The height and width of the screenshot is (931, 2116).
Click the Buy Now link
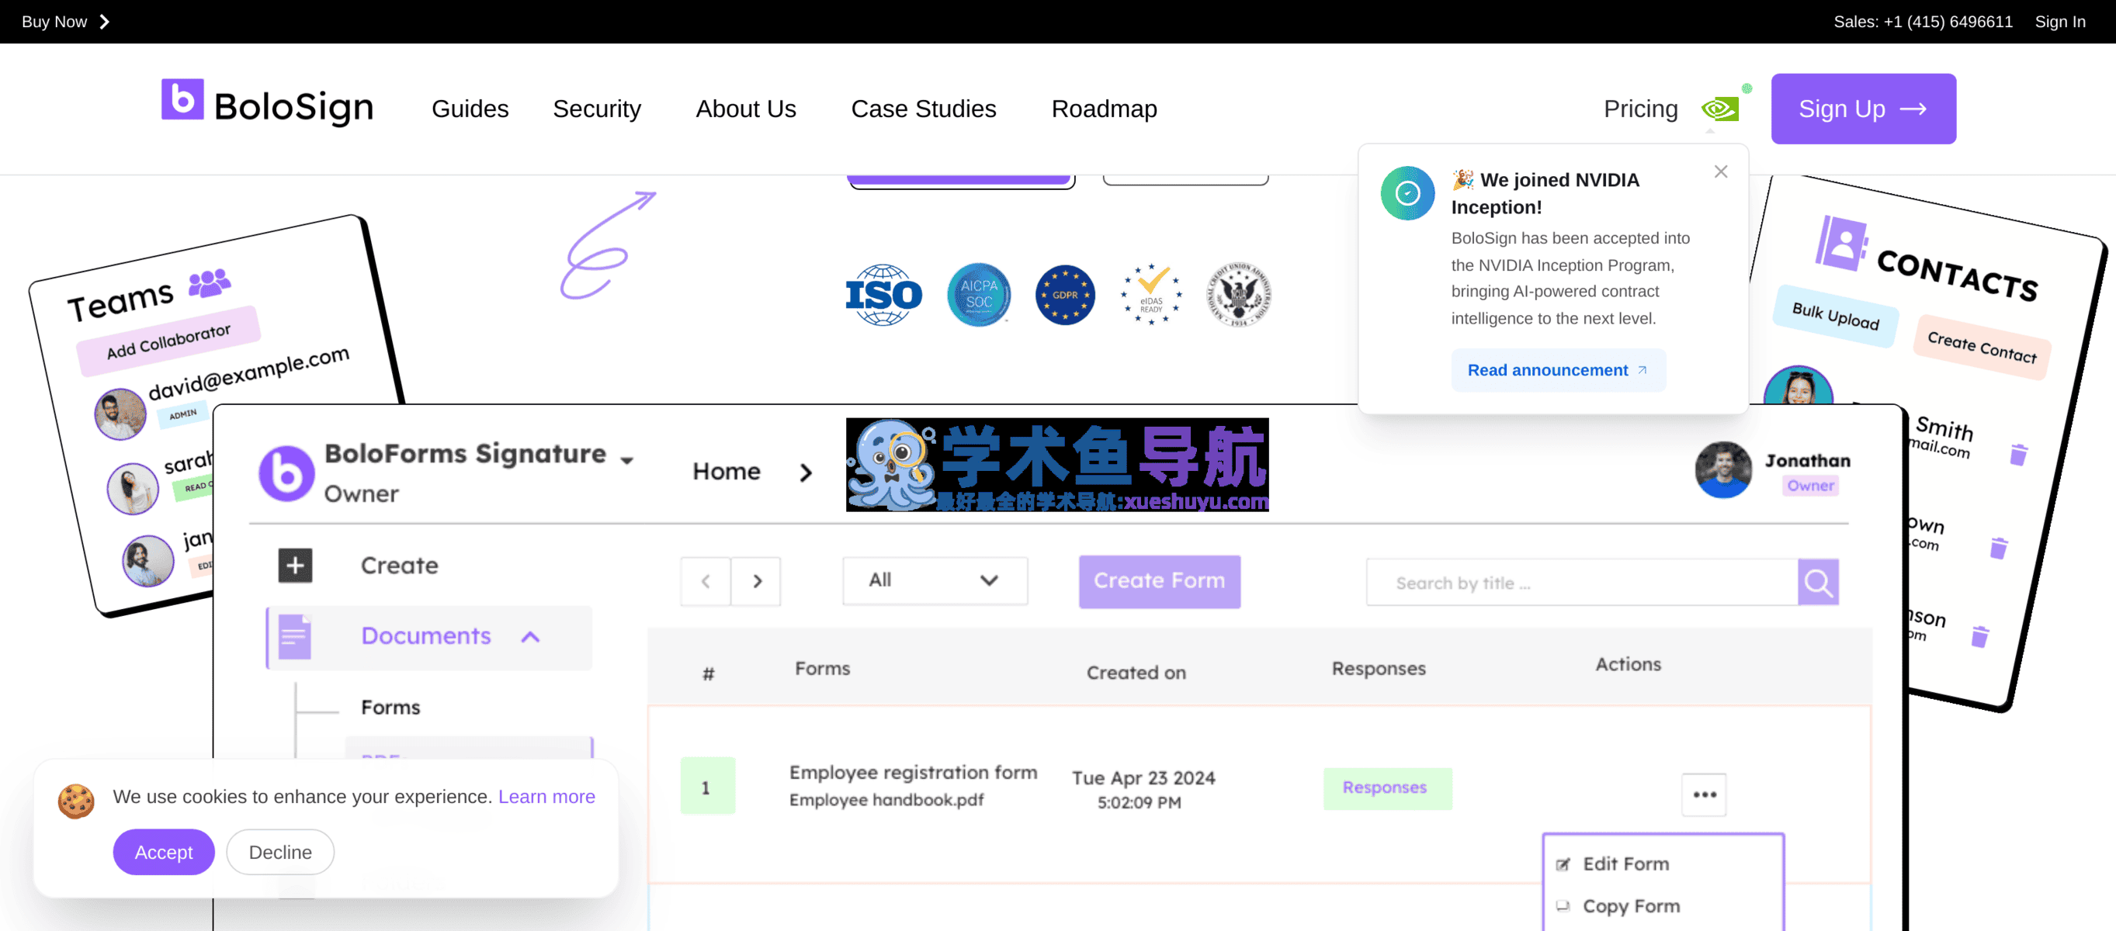(54, 22)
